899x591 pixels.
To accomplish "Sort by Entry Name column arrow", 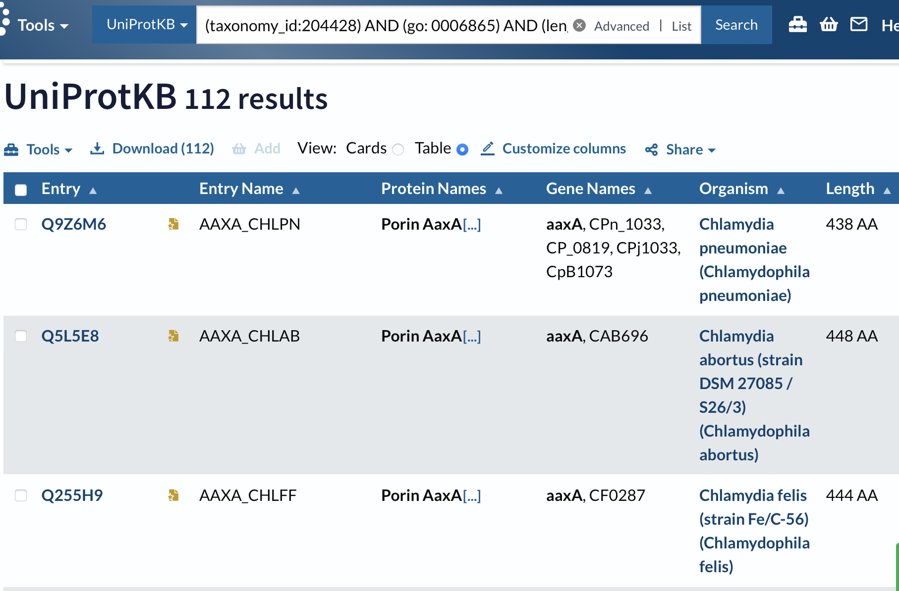I will 296,191.
